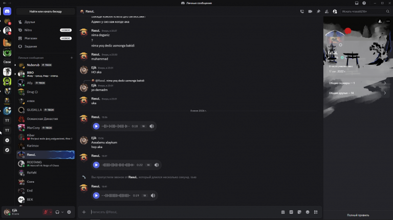Change speed of 0:18 voice message
This screenshot has height=220, width=393.
click(x=143, y=126)
